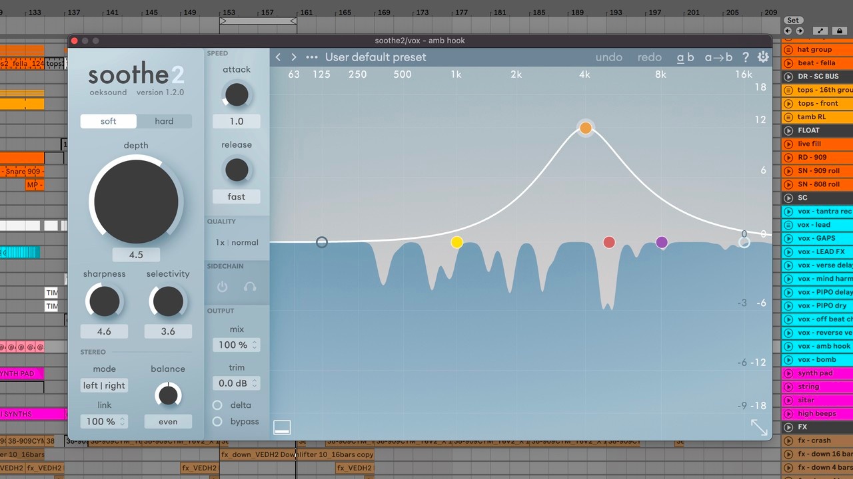Expand the 'DR - SC BUS' group track
853x479 pixels.
789,77
